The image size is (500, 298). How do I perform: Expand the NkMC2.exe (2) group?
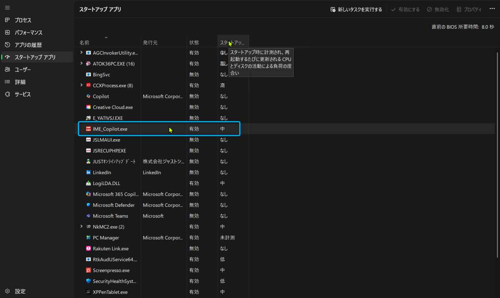tap(82, 227)
